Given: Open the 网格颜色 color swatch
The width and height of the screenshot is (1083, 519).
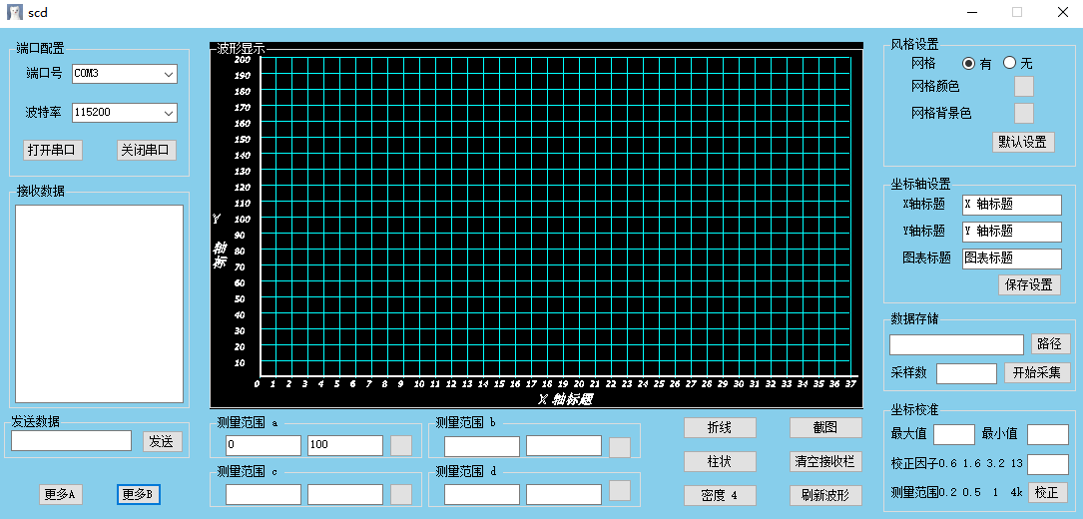Looking at the screenshot, I should coord(1023,87).
